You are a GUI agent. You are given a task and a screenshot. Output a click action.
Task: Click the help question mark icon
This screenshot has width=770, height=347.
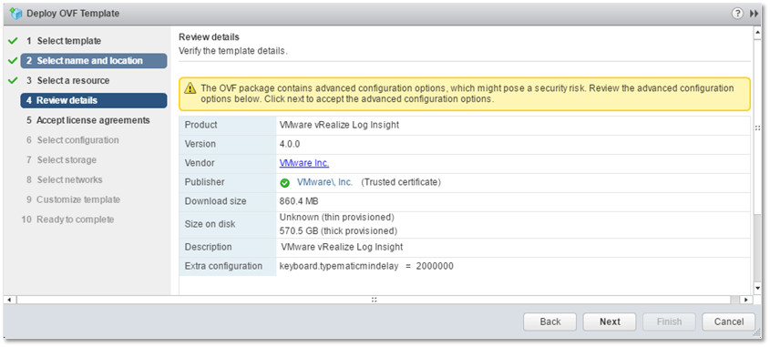coord(737,14)
